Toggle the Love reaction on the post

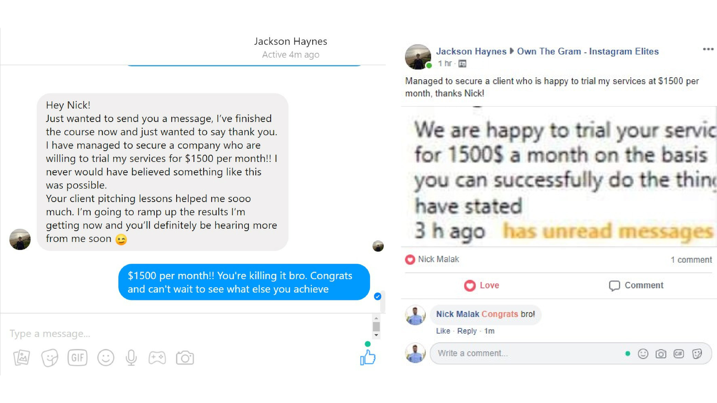(x=482, y=285)
